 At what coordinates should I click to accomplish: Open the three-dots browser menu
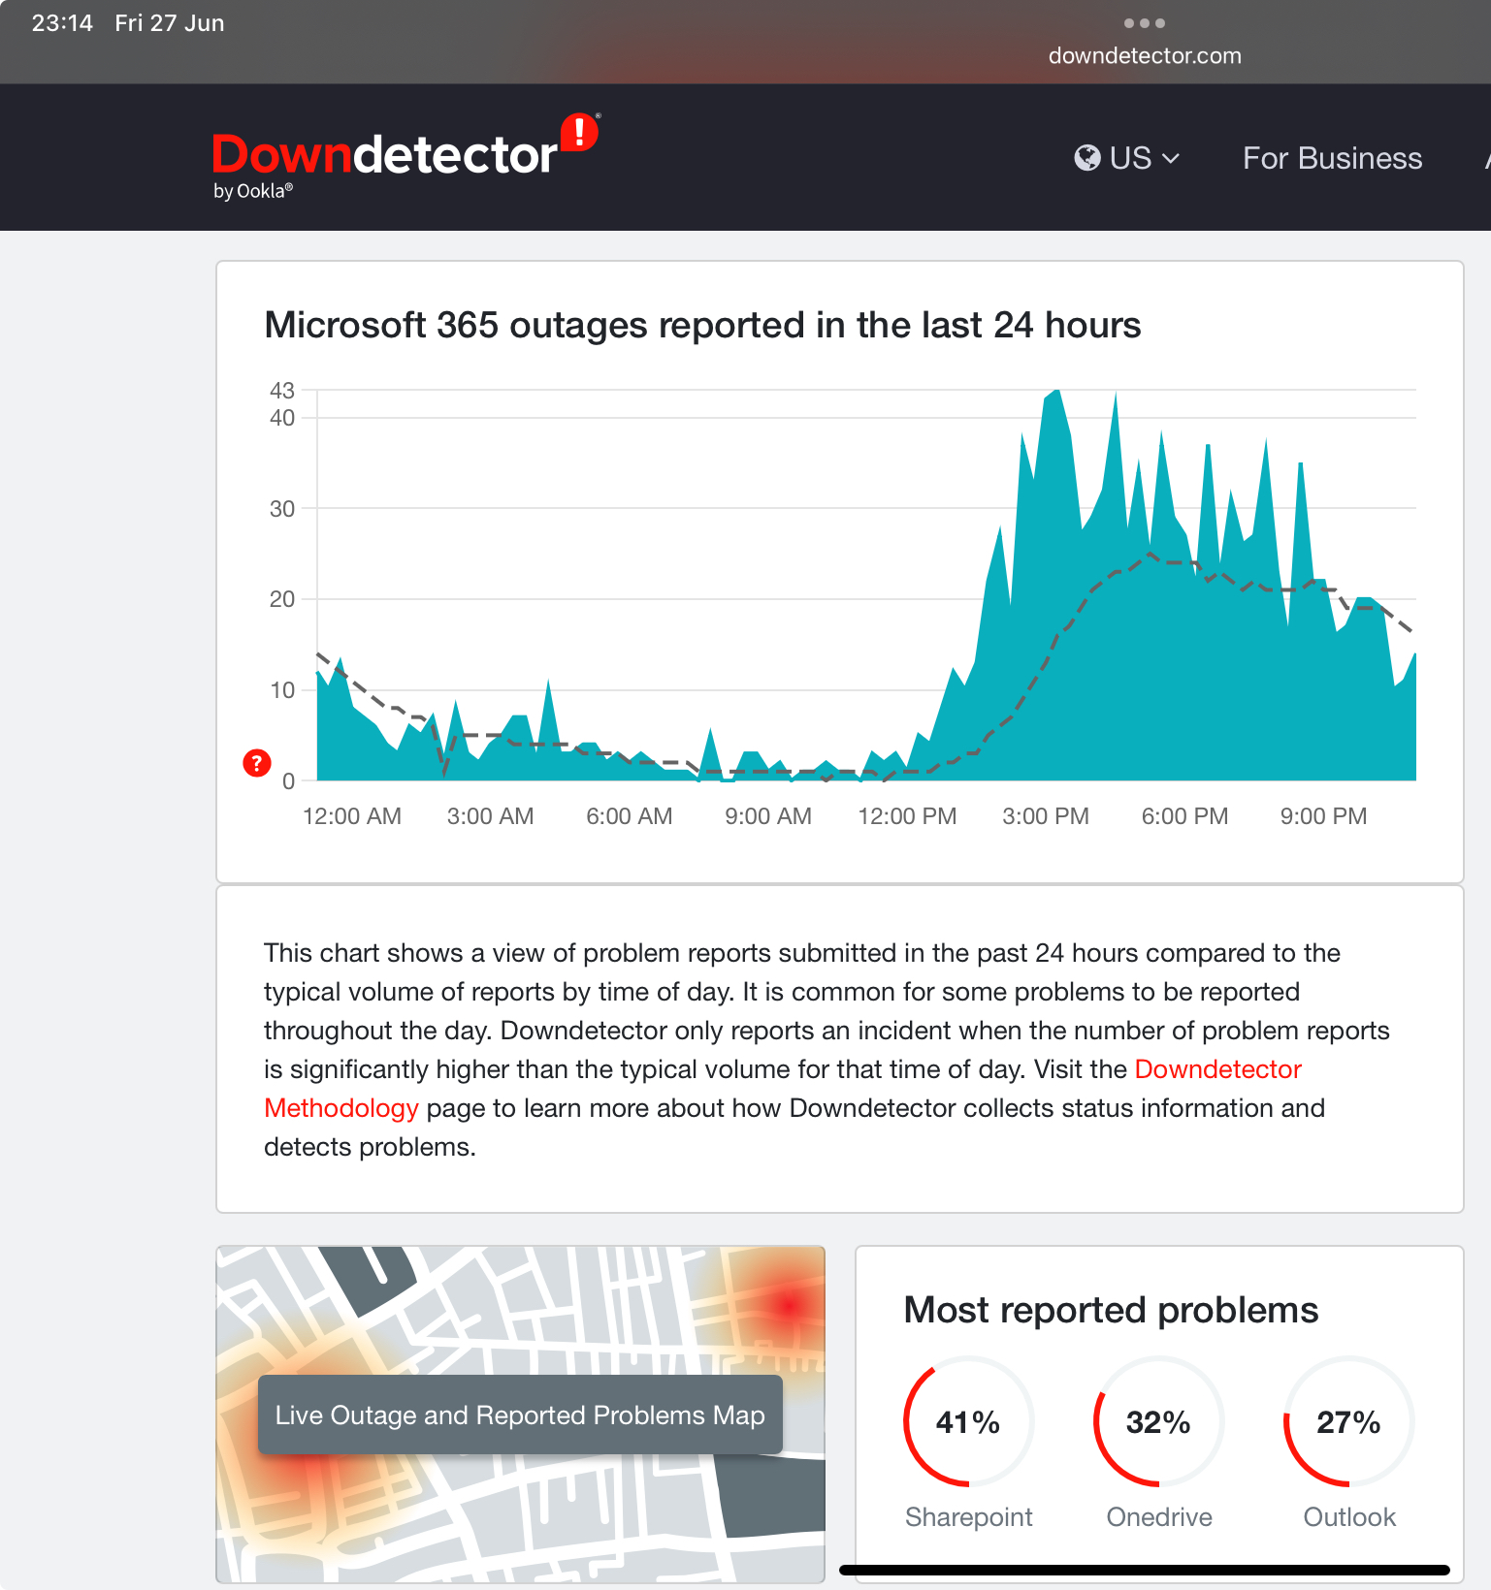[1145, 23]
